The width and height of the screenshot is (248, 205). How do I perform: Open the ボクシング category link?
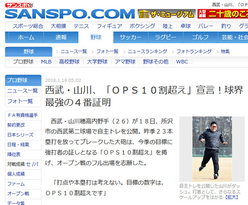click(142, 26)
